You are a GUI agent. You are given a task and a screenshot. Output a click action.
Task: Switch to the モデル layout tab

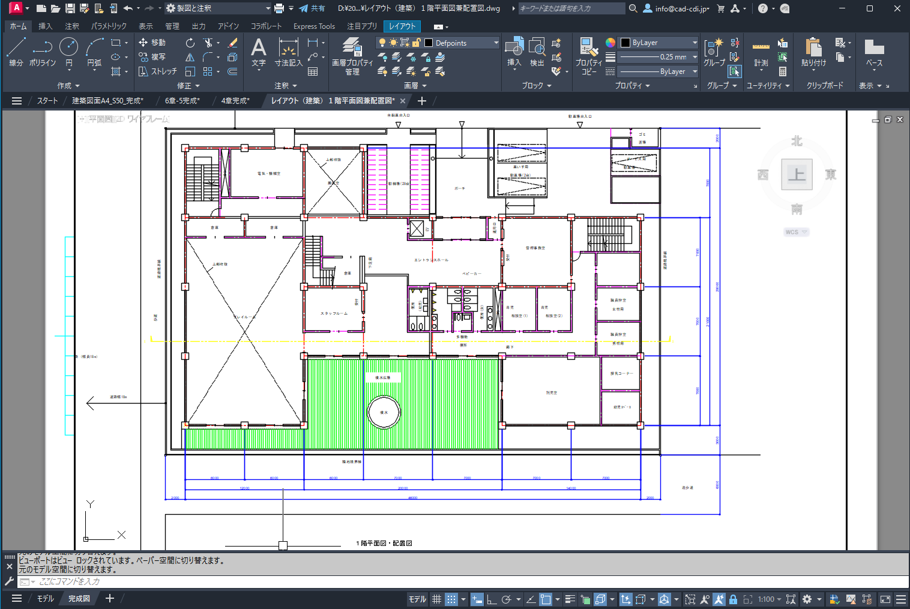(45, 599)
